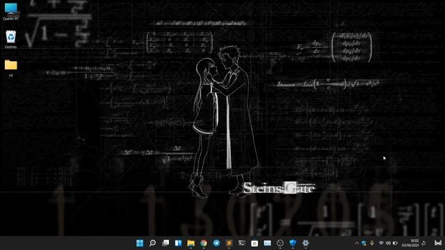Open Settings gear on the taskbar

click(x=306, y=243)
